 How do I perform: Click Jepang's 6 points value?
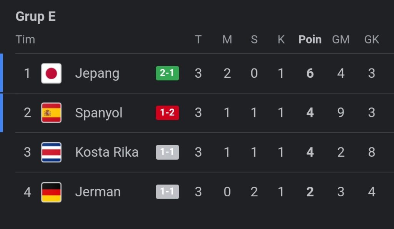[310, 73]
